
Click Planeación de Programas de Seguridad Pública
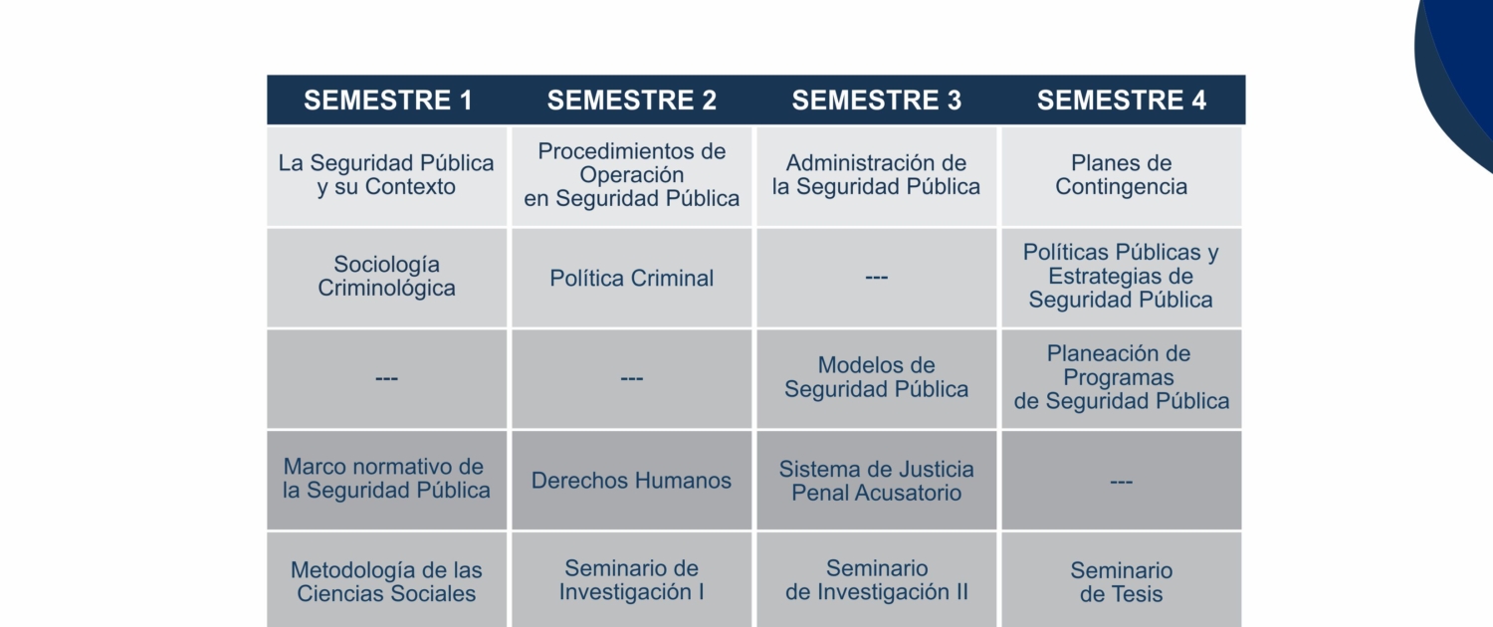1122,379
